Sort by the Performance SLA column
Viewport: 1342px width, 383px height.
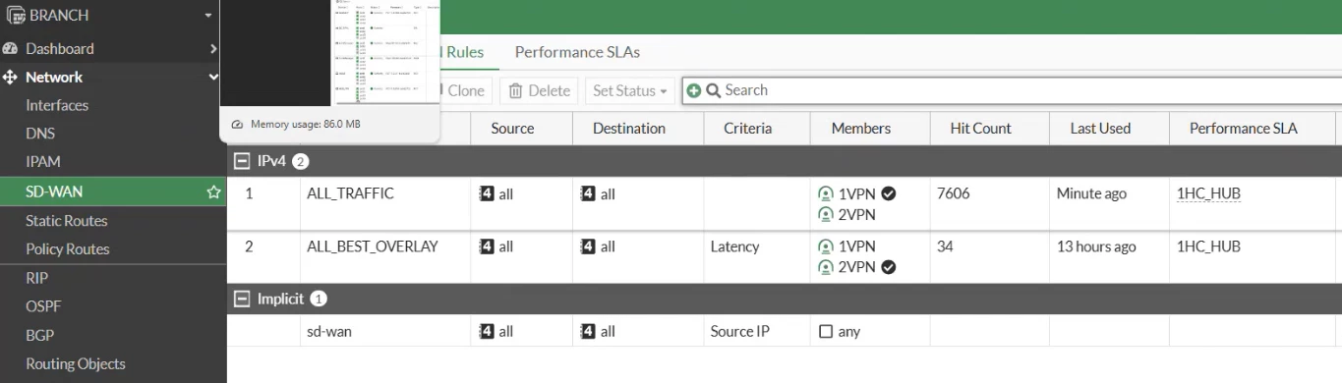point(1244,129)
